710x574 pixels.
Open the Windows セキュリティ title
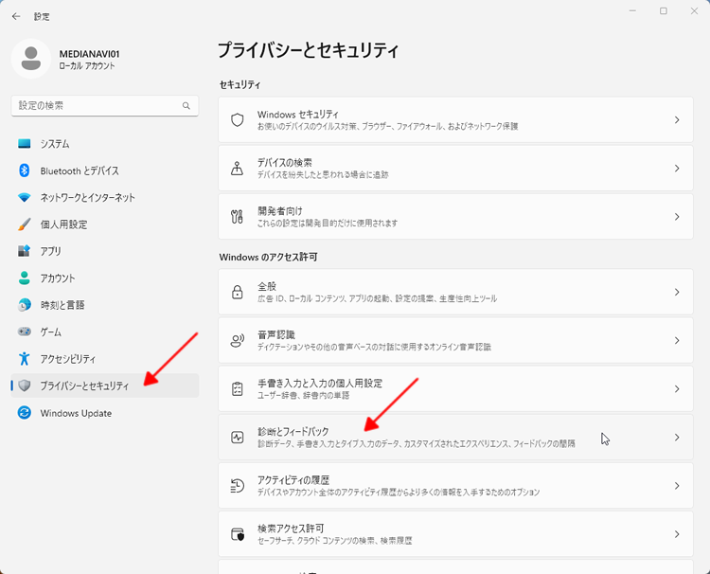(x=298, y=115)
